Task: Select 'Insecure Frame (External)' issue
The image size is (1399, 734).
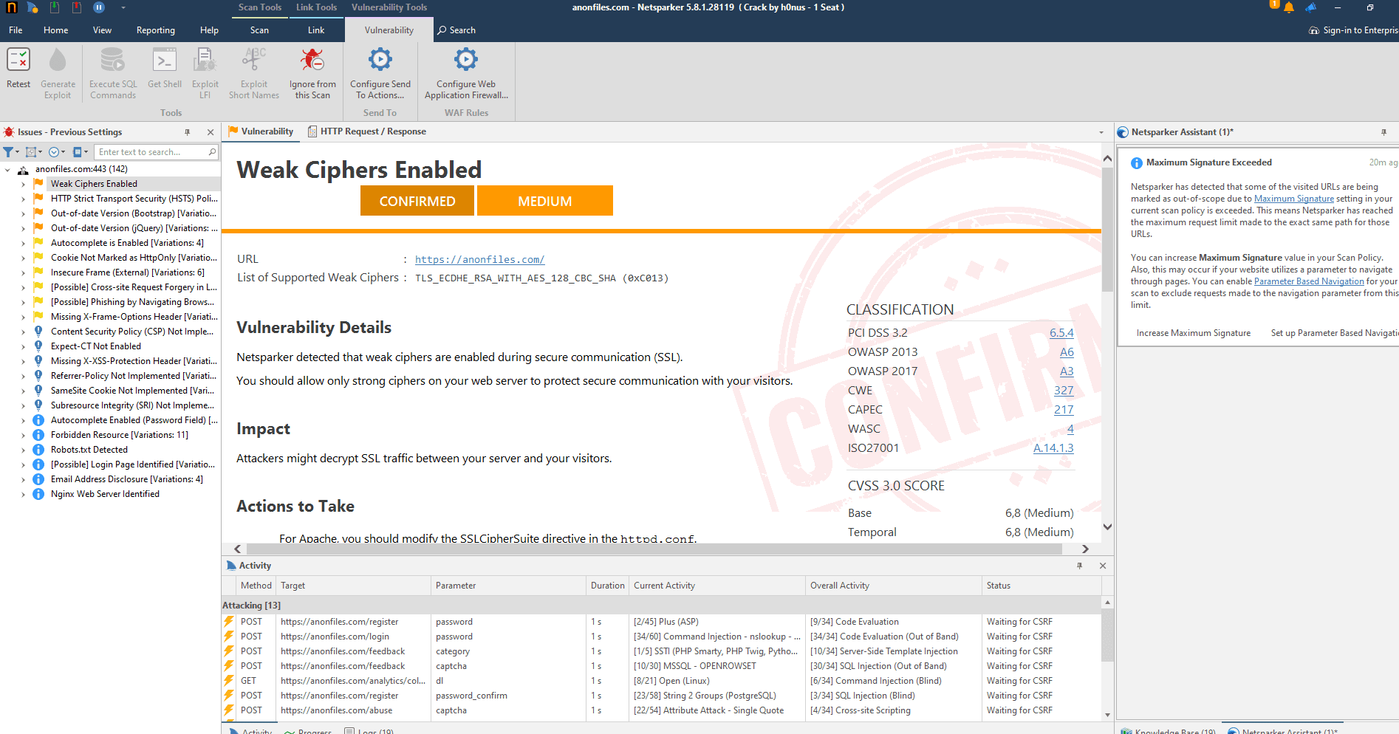Action: 128,272
